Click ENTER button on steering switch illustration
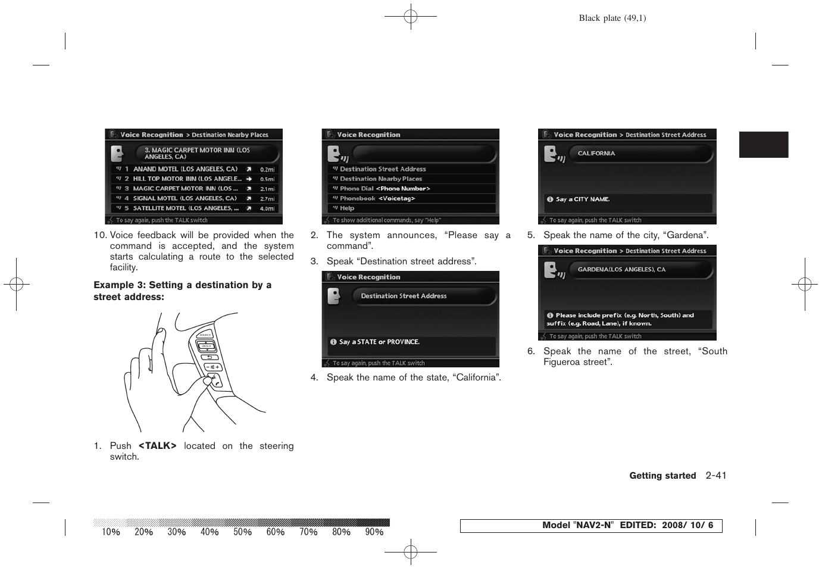Image resolution: width=822 pixels, height=568 pixels. point(206,346)
